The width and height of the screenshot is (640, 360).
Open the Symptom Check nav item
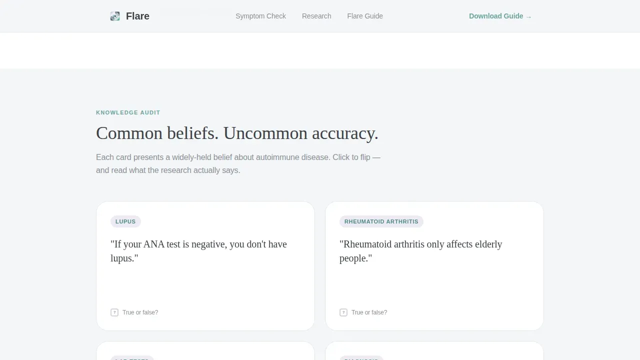(x=260, y=16)
